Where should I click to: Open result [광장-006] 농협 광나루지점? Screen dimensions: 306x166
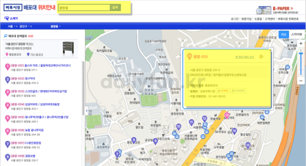[27, 130]
